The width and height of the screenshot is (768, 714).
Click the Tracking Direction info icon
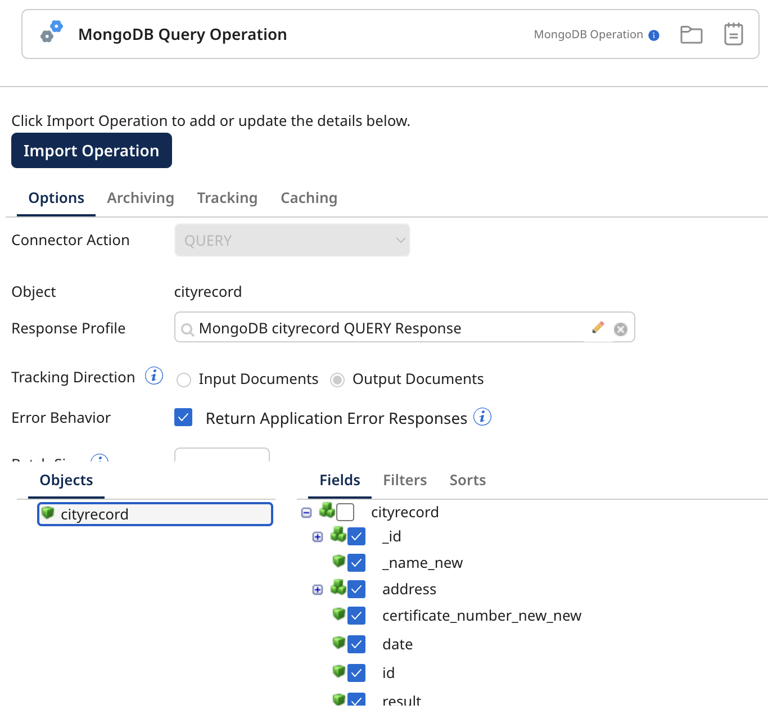click(154, 376)
